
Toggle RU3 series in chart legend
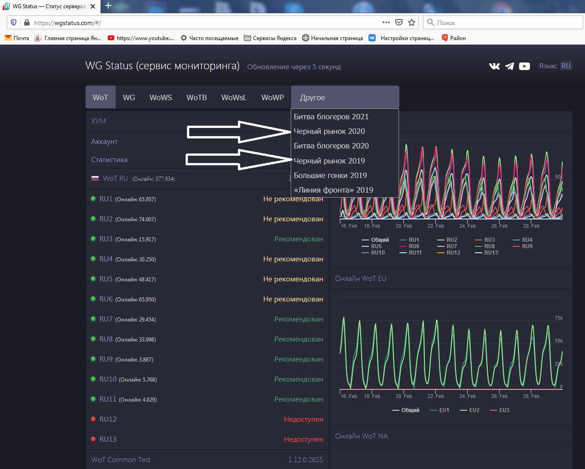click(x=485, y=240)
